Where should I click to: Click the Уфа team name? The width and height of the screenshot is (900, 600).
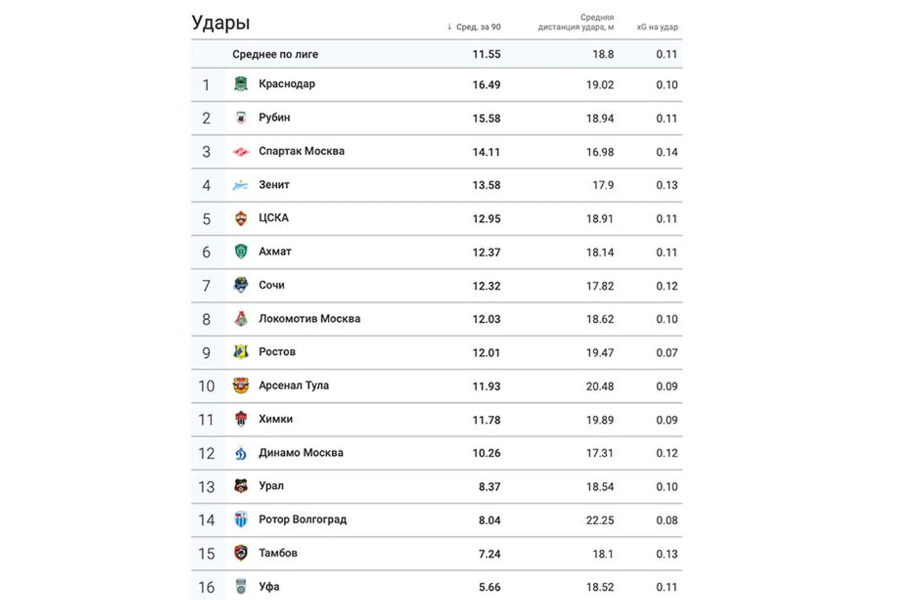[269, 586]
